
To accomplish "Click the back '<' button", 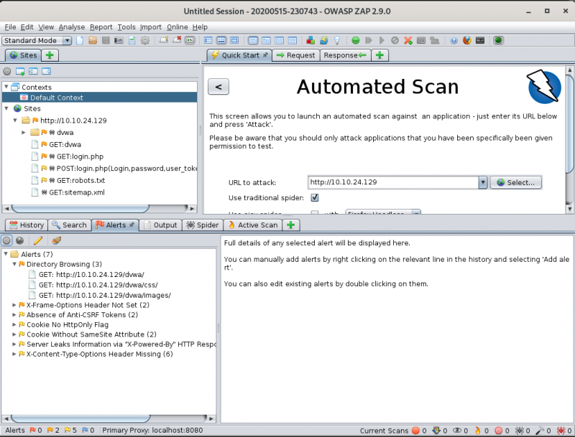I will (218, 87).
